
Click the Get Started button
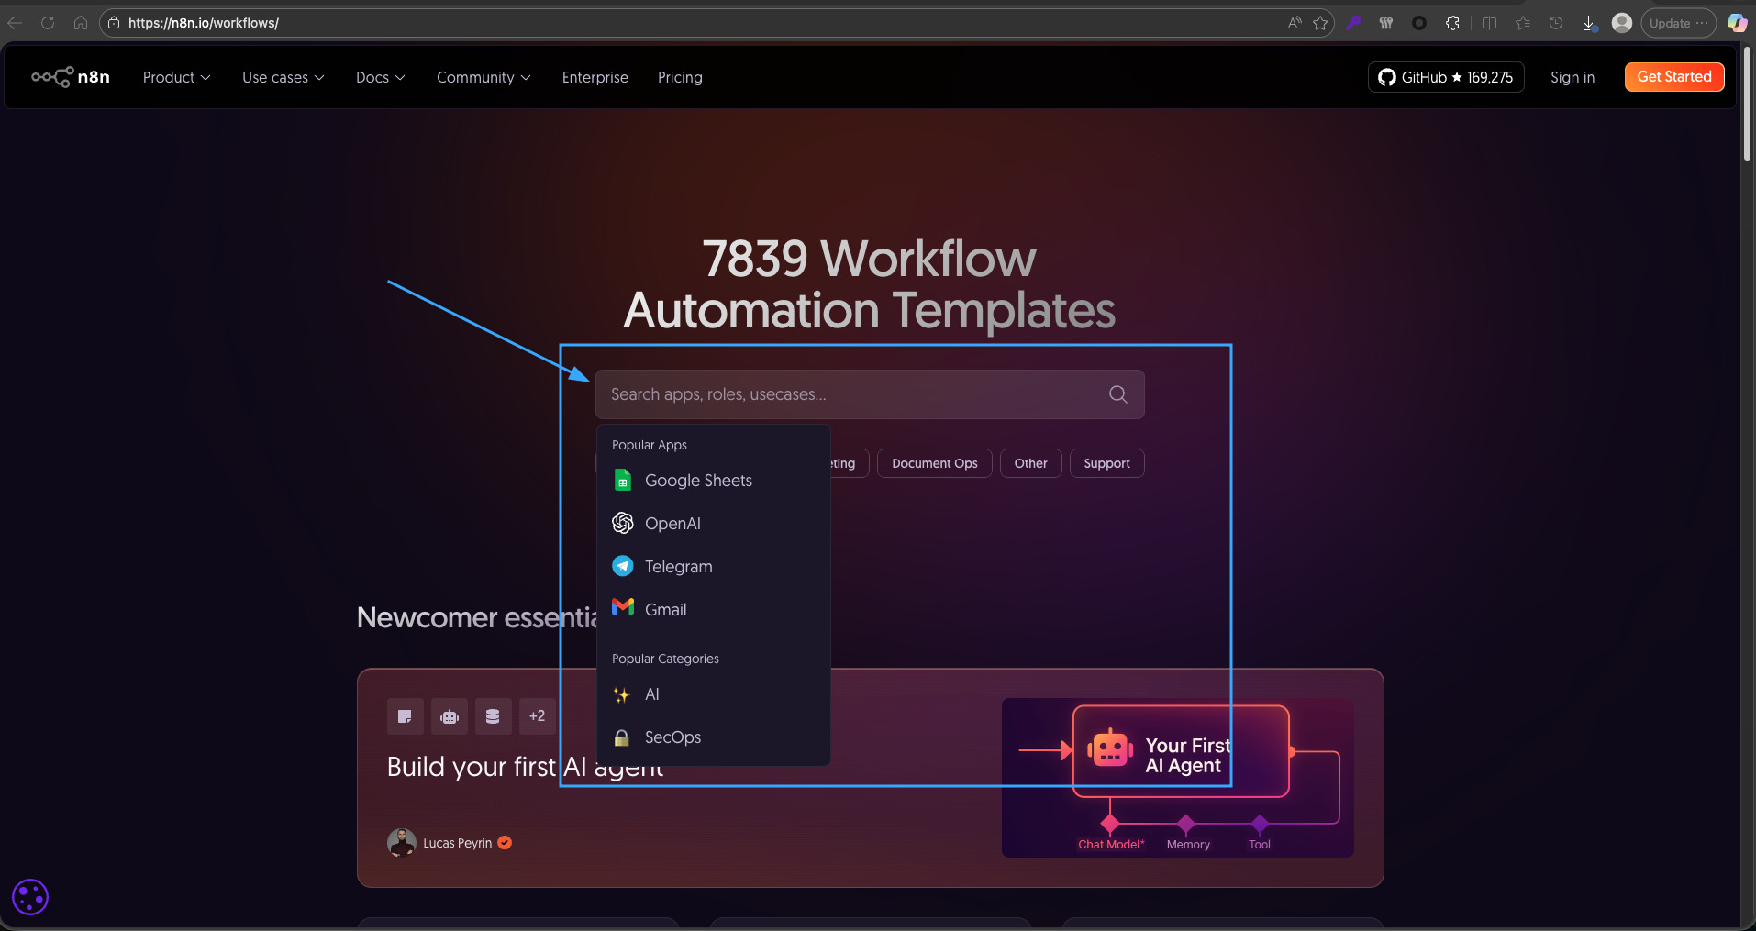click(1673, 77)
